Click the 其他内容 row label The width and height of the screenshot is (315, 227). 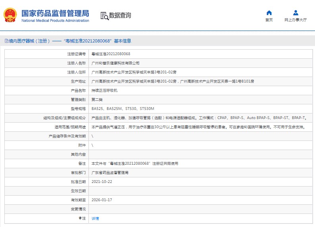pyautogui.click(x=78, y=154)
